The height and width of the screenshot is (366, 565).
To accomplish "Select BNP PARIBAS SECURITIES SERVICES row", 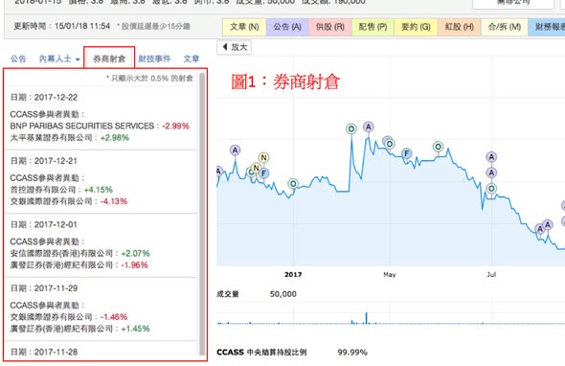I will pos(100,126).
